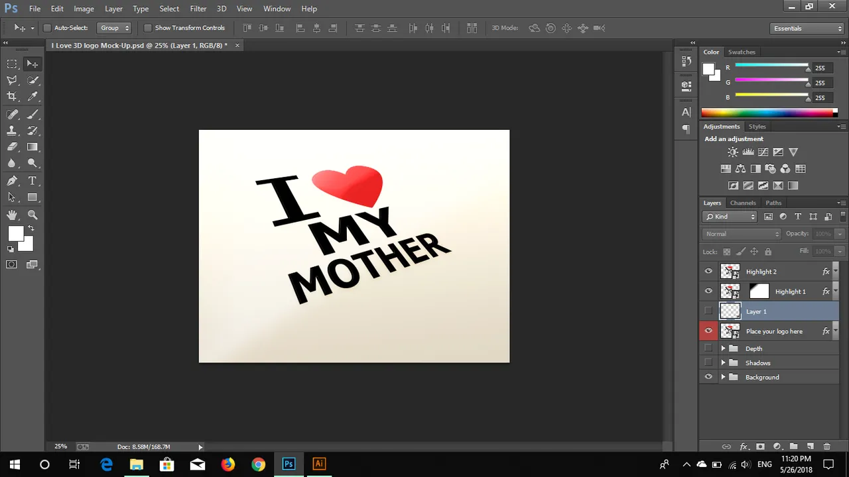This screenshot has height=477, width=849.
Task: Open the Group auto-select dropdown
Action: (114, 28)
